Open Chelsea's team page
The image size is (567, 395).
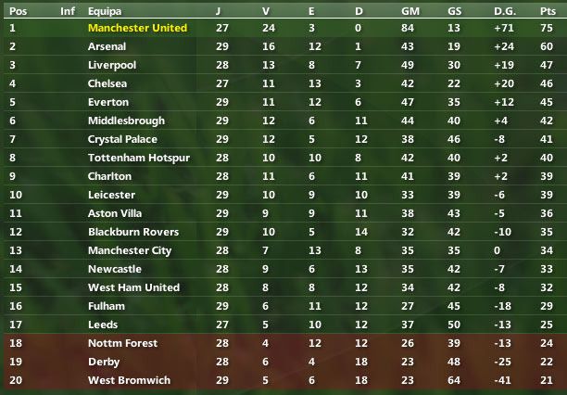click(107, 83)
